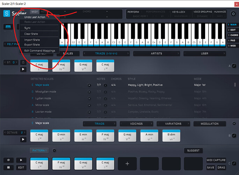Show info for the Mixolydian mode
Image resolution: width=239 pixels, height=175 pixels.
[x=105, y=92]
